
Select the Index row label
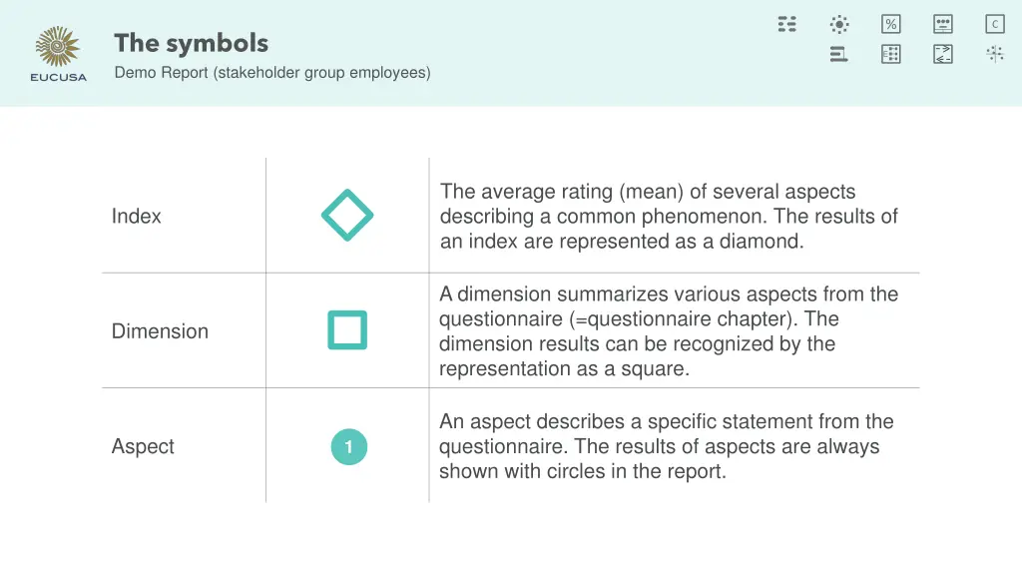click(x=137, y=216)
